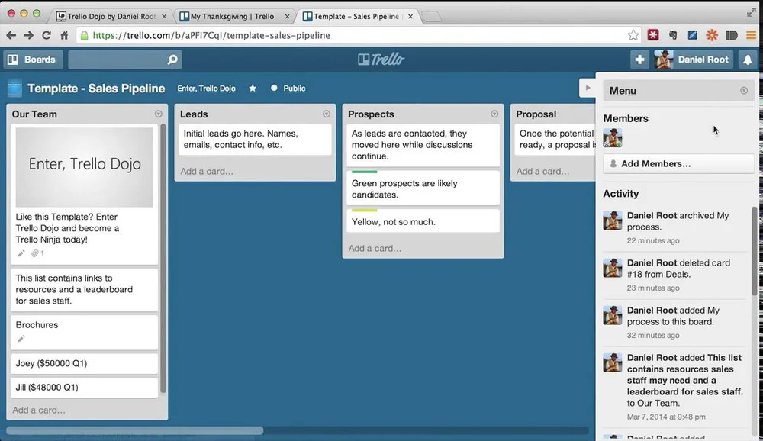This screenshot has height=441, width=763.
Task: Click avatar beside 'archived My process' activity
Action: point(613,220)
